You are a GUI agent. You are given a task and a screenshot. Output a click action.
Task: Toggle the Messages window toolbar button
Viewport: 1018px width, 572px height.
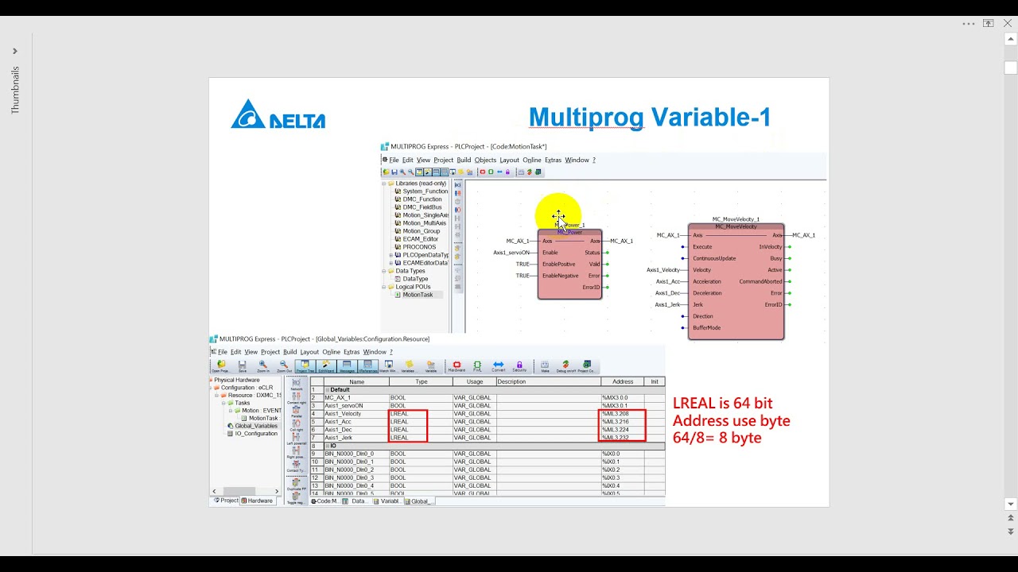pos(347,366)
